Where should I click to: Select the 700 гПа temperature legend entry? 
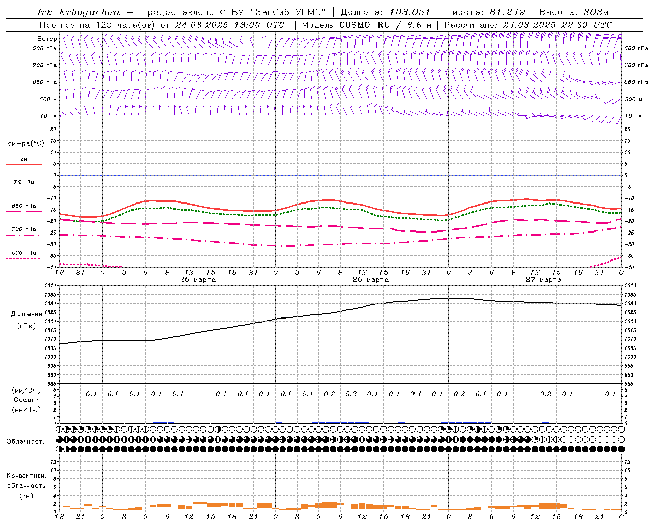coord(24,229)
